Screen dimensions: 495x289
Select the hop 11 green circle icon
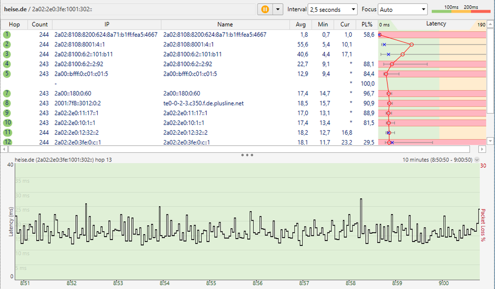(x=7, y=132)
